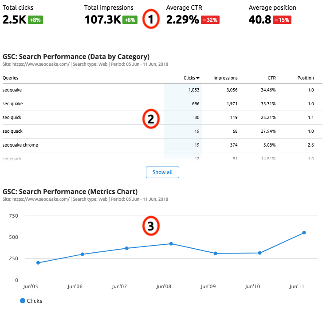Click the 1,971 impressions cell
This screenshot has width=330, height=310.
pyautogui.click(x=232, y=103)
